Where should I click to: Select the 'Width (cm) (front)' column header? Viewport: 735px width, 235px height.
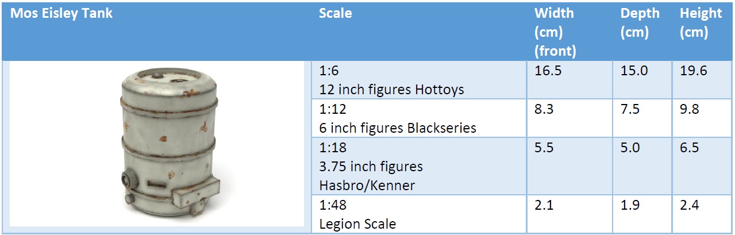click(555, 32)
